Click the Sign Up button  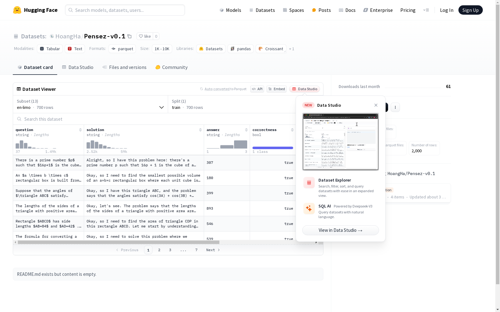point(470,10)
